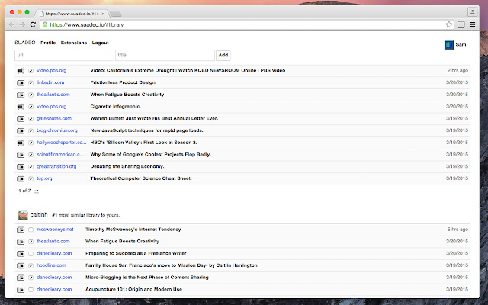The width and height of the screenshot is (488, 305).
Task: Click the icon beside Sam's When Fatigue Boosts Creativity
Action: (21, 95)
